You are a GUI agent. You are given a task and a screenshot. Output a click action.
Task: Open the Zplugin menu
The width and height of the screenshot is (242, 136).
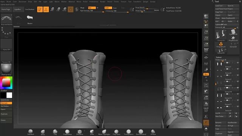click(x=146, y=2)
